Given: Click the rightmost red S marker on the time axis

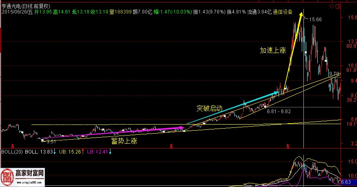Looking at the screenshot, I should pyautogui.click(x=288, y=145).
